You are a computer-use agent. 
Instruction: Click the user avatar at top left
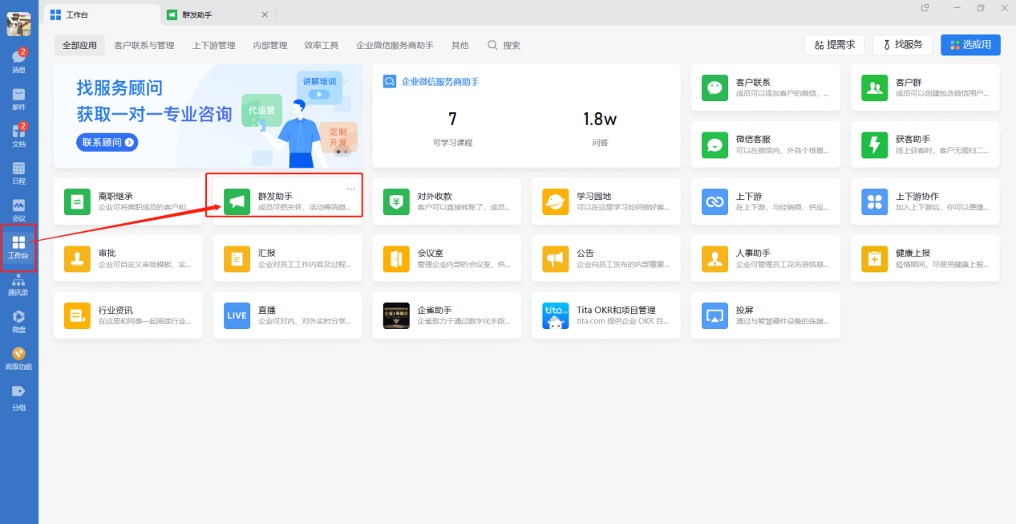pyautogui.click(x=18, y=24)
